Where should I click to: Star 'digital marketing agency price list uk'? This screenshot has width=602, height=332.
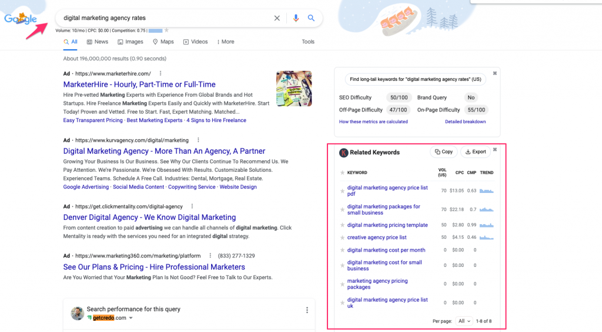(x=342, y=303)
